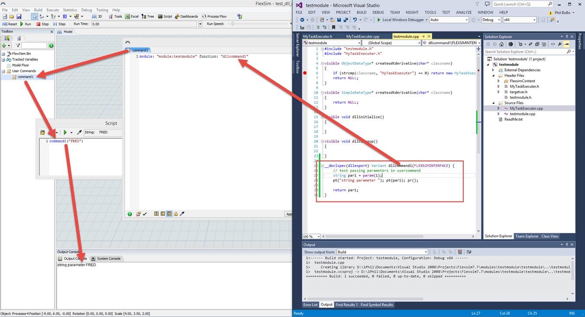Run the script with the green play icon
This screenshot has width=585, height=317.
(65, 132)
